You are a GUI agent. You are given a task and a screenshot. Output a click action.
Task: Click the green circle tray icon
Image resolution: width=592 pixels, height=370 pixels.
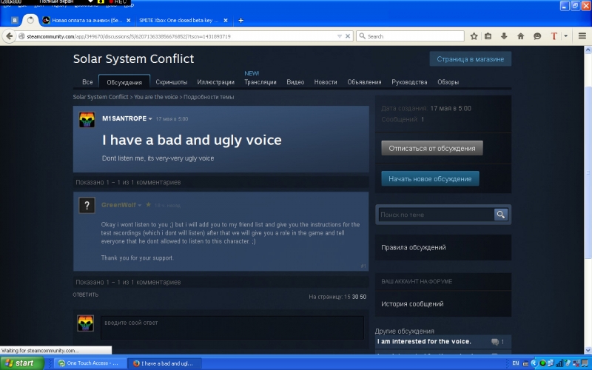click(x=542, y=363)
